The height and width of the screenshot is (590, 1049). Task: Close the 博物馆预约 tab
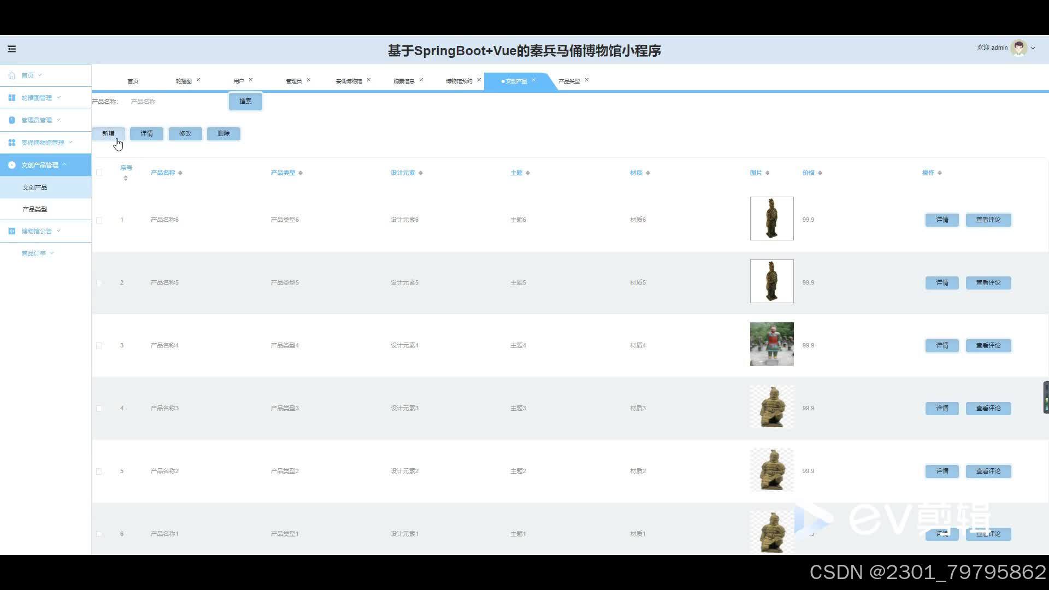pos(479,80)
